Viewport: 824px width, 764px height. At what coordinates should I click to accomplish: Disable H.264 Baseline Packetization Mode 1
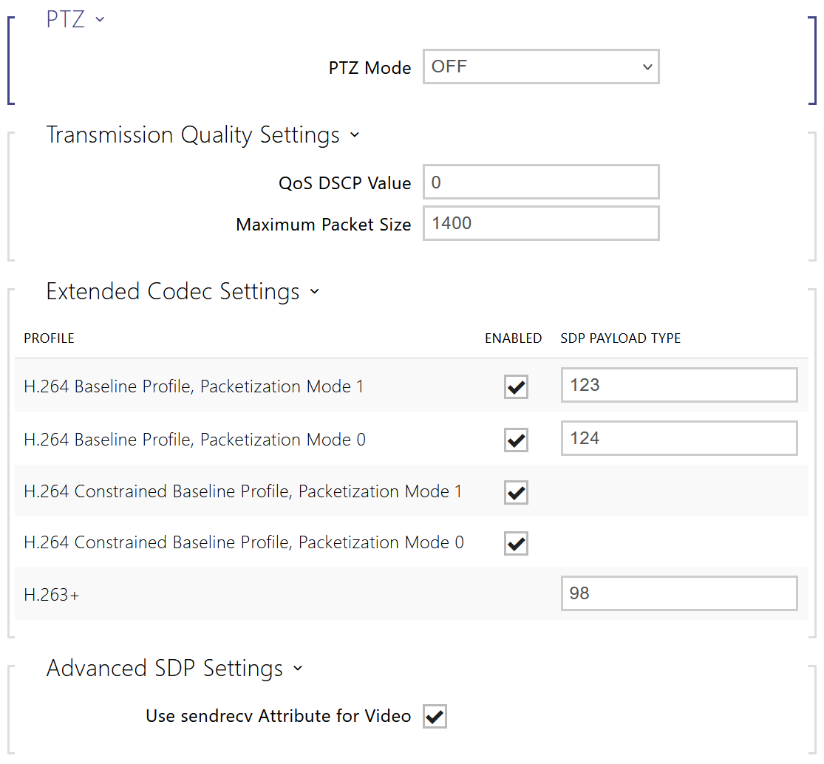coord(516,386)
